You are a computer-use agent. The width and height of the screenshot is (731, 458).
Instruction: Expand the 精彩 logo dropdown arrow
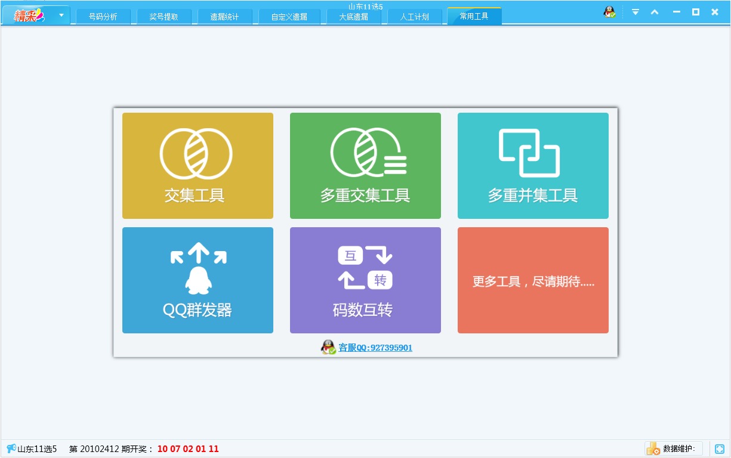(x=61, y=15)
